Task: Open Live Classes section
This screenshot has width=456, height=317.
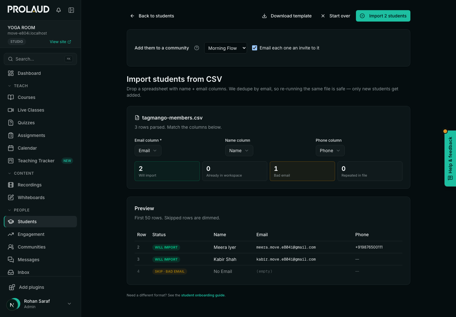Action: pyautogui.click(x=41, y=110)
